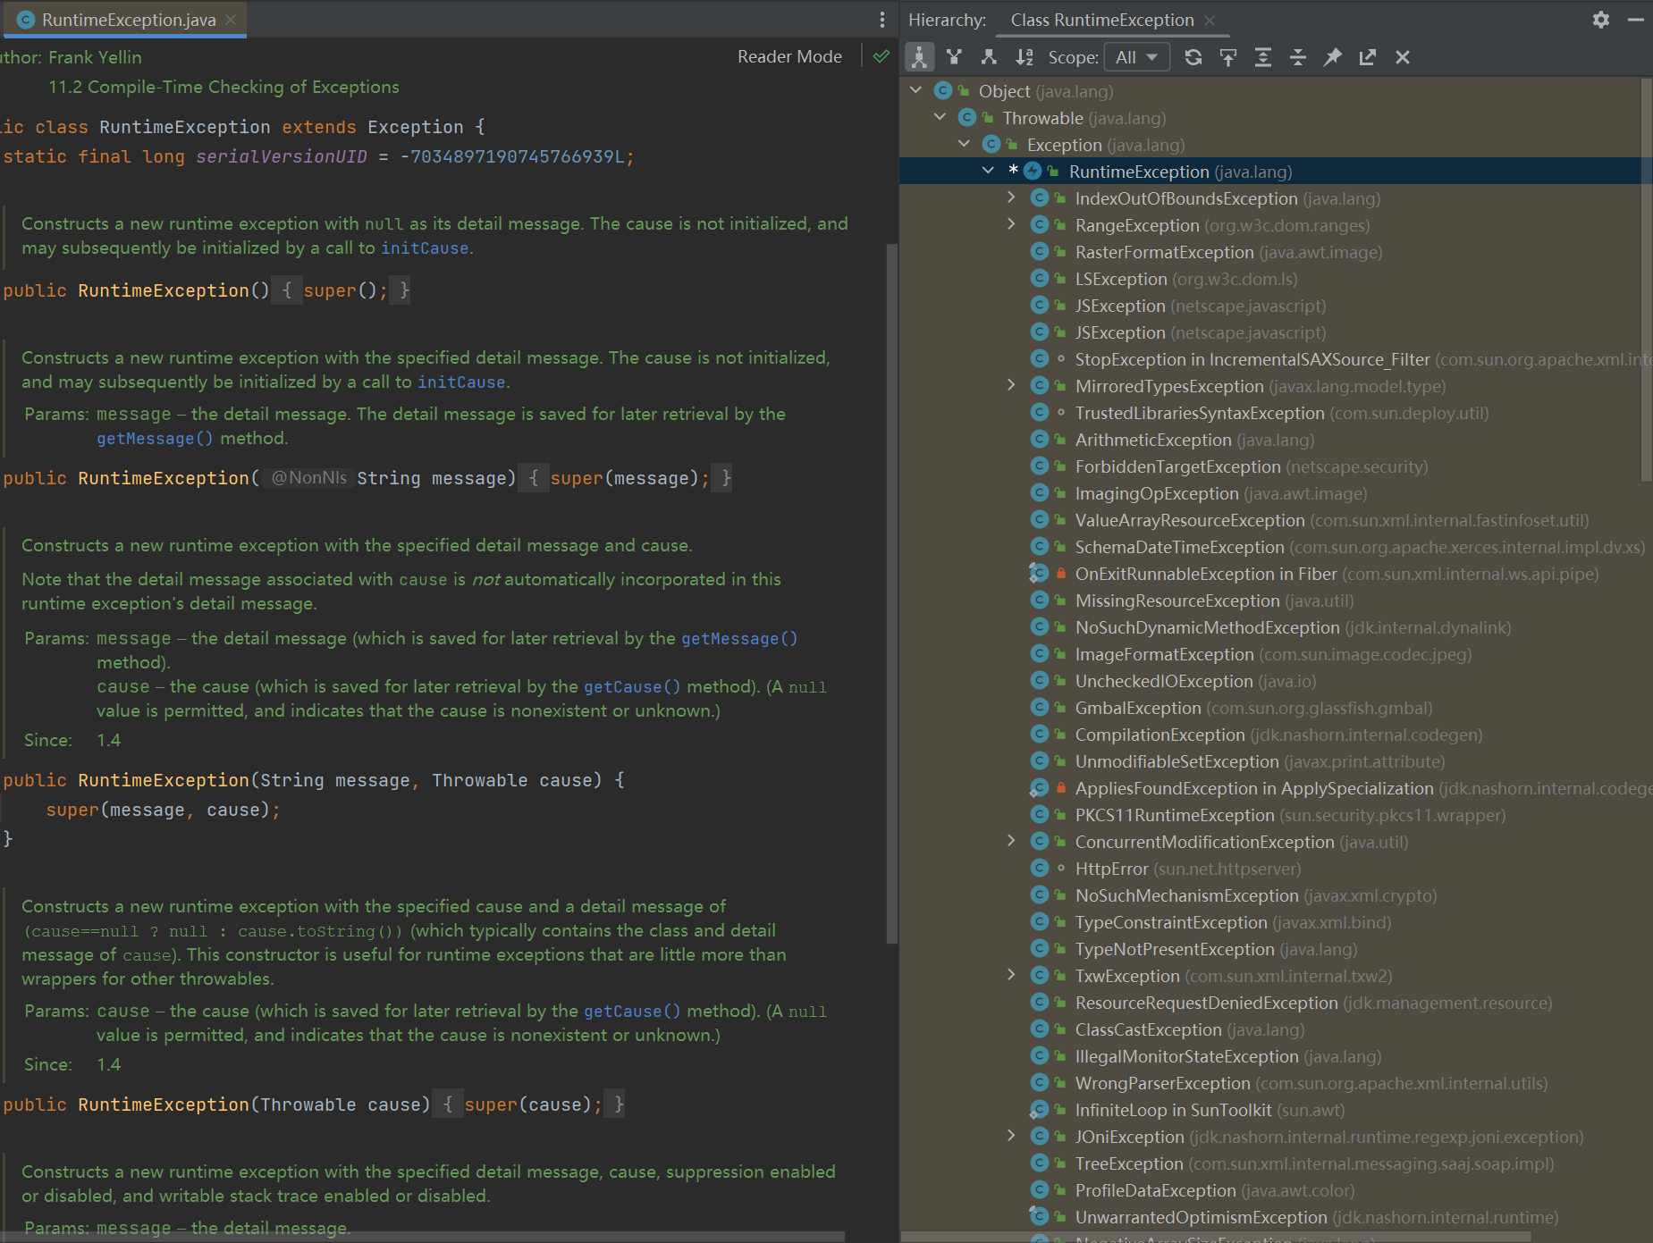Open editor tab options three-dot menu

click(x=882, y=20)
